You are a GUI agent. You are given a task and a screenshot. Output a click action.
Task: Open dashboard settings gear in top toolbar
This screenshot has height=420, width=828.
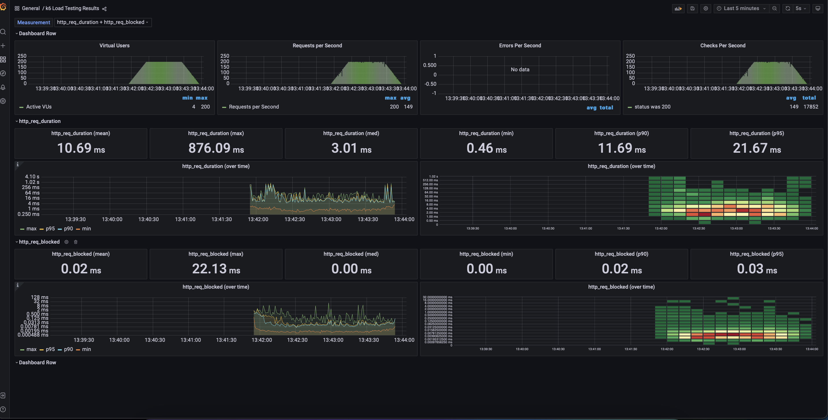point(706,9)
